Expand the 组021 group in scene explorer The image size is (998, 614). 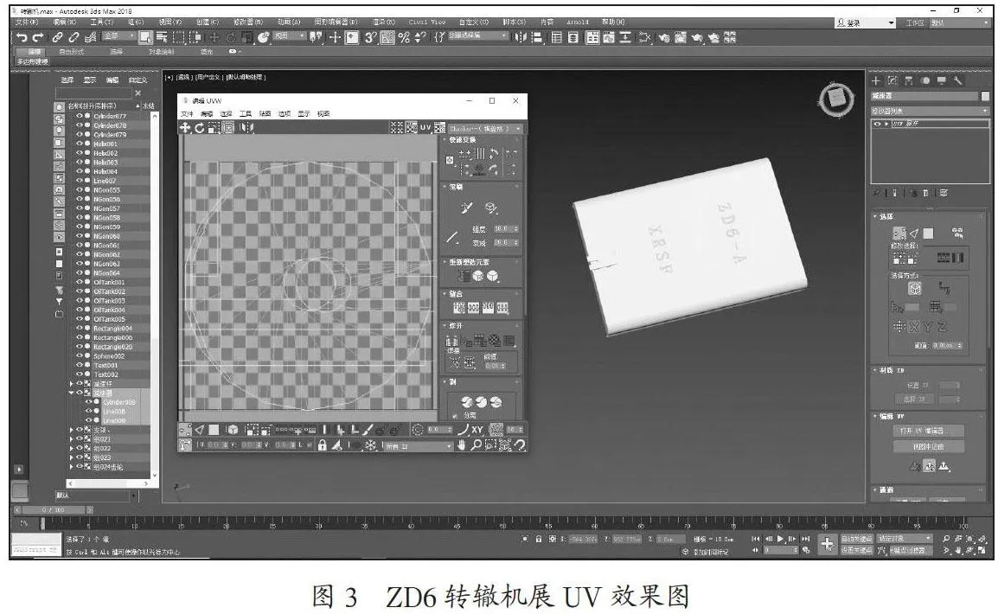click(71, 439)
